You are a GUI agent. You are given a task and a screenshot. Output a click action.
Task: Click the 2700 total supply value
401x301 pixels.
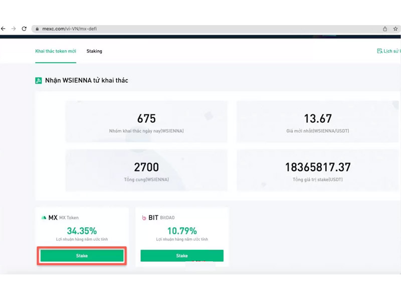(146, 167)
